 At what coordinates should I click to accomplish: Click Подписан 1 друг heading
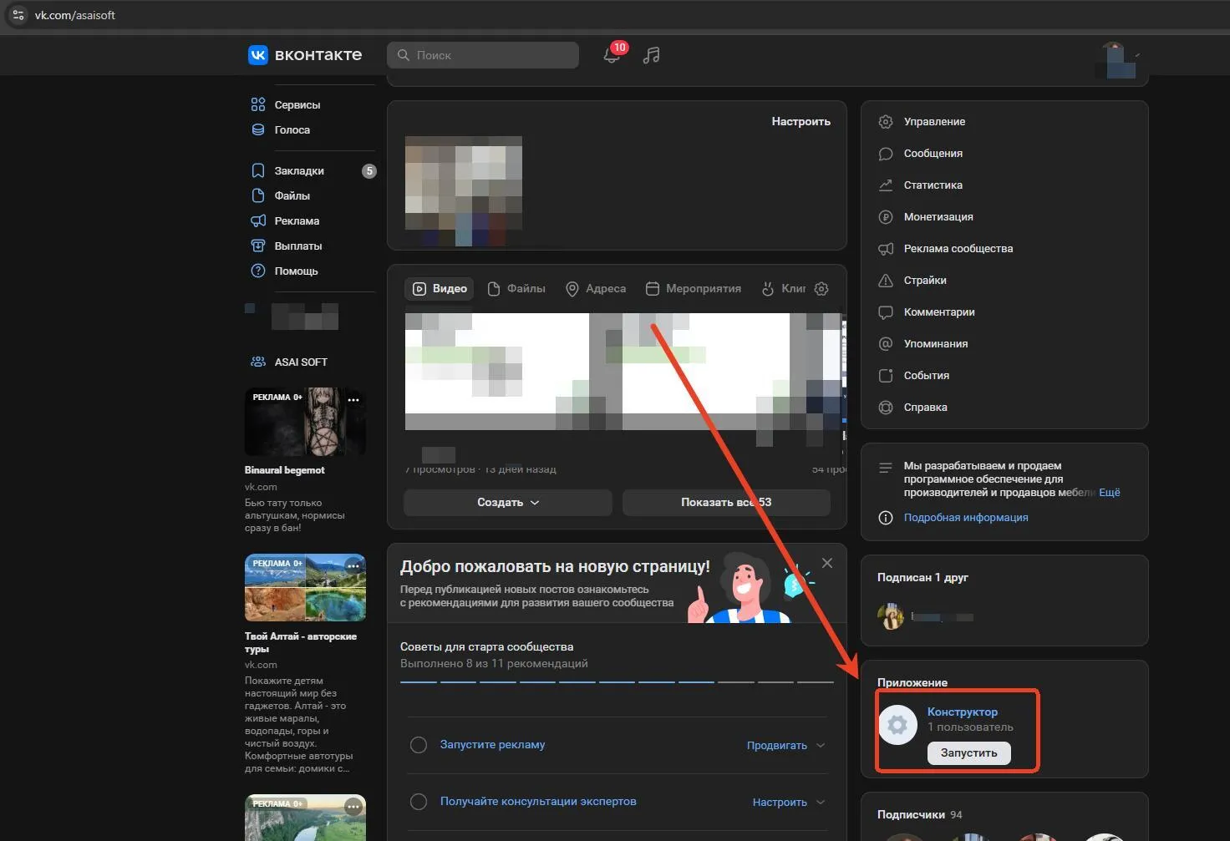(922, 578)
